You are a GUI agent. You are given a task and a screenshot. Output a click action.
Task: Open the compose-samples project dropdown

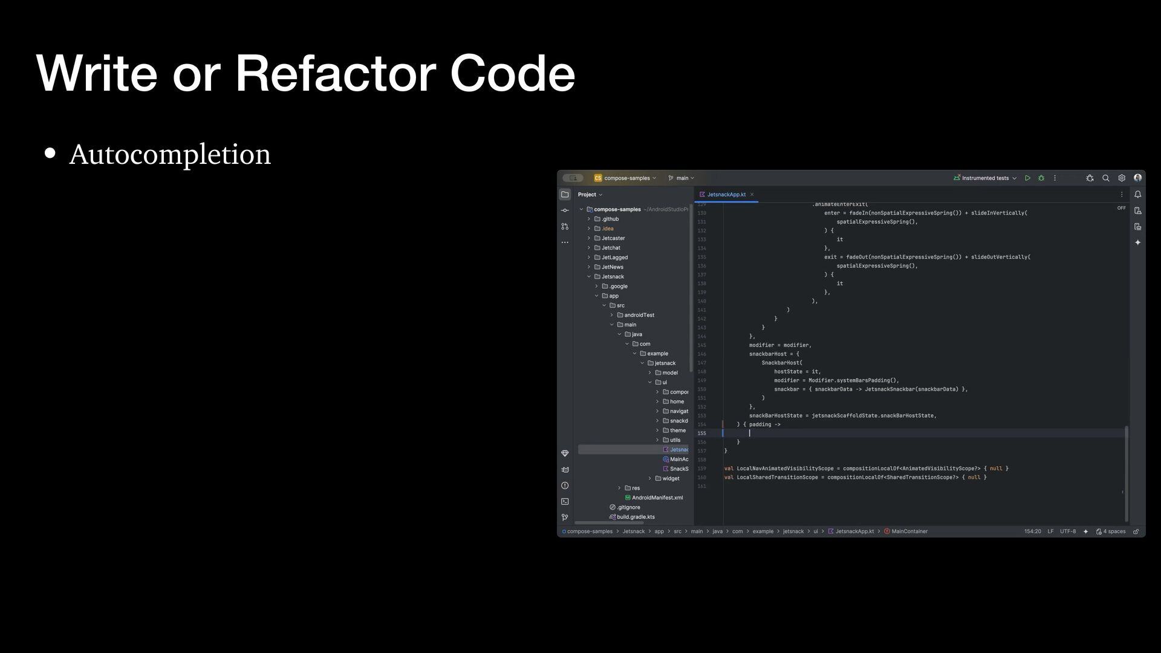625,178
